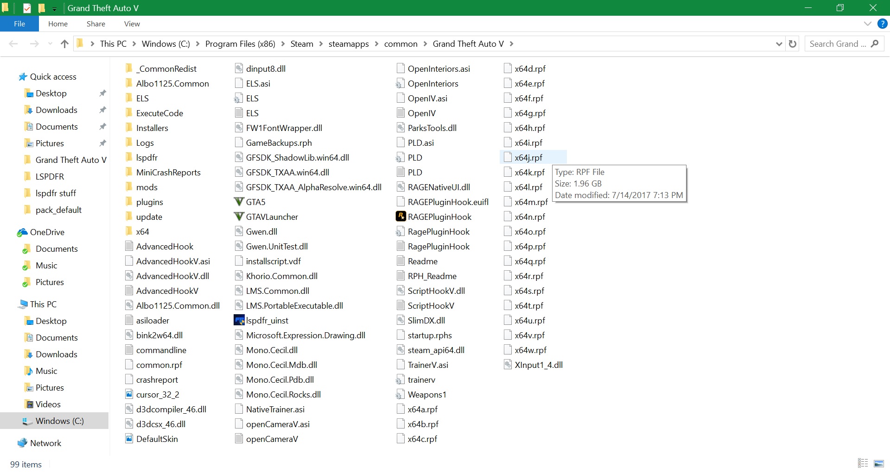This screenshot has height=472, width=890.
Task: Open the Help question mark icon
Action: pos(882,24)
